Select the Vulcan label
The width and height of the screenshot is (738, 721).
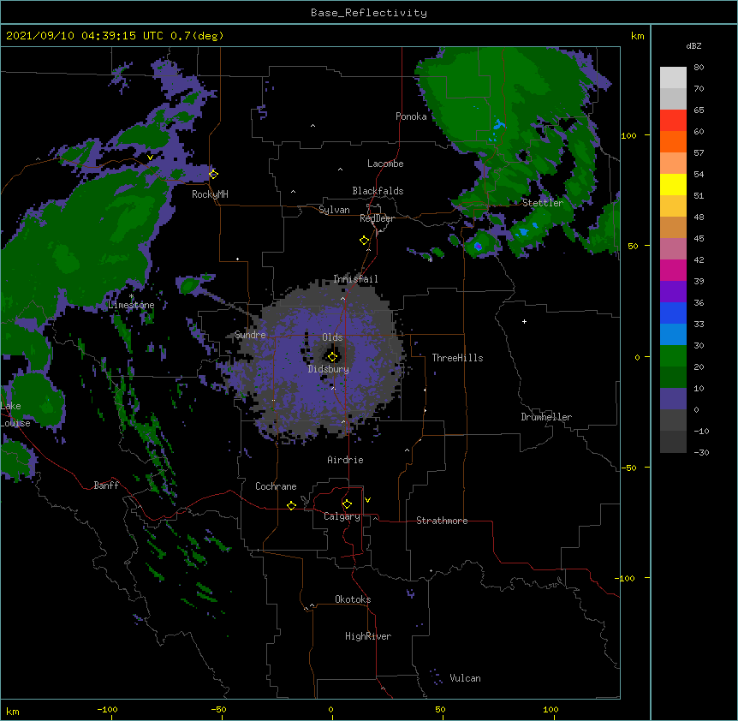[x=465, y=678]
